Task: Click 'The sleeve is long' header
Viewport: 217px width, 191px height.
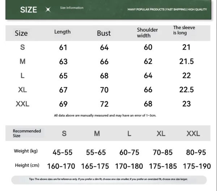Action: (184, 30)
